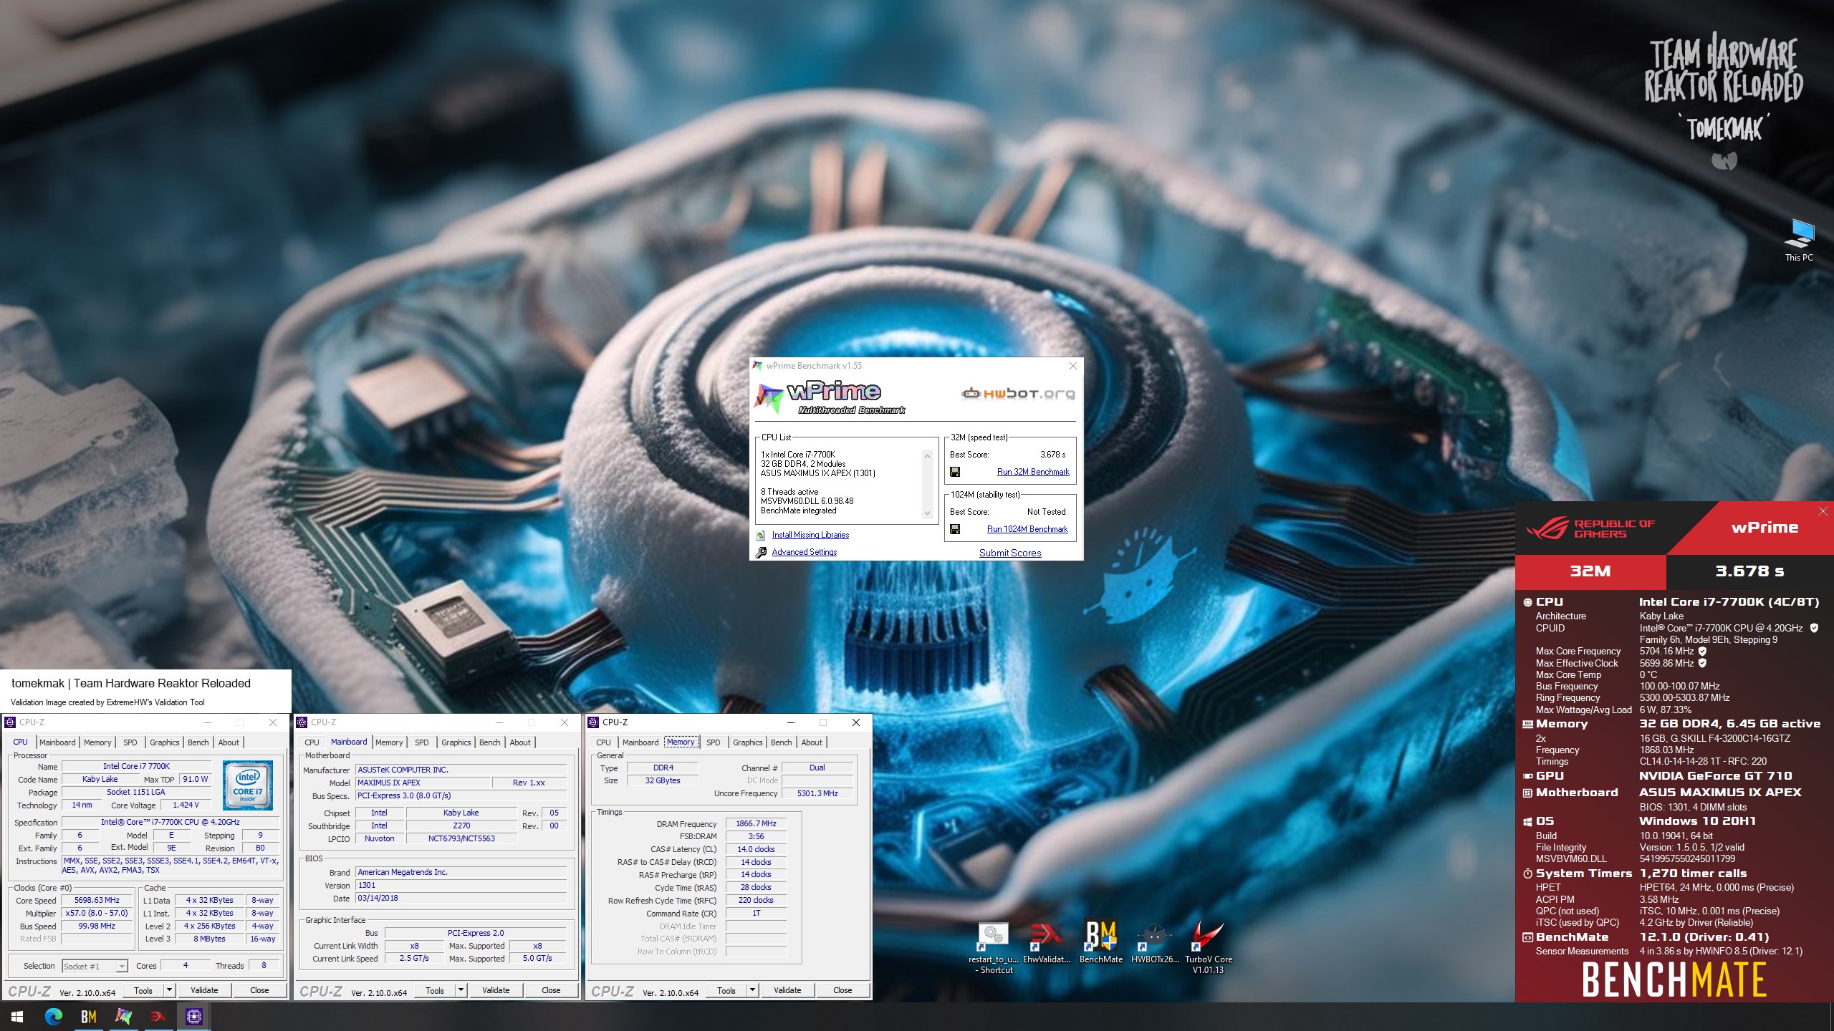Click the Install Missing Libraries icon in wPrime

pyautogui.click(x=761, y=535)
